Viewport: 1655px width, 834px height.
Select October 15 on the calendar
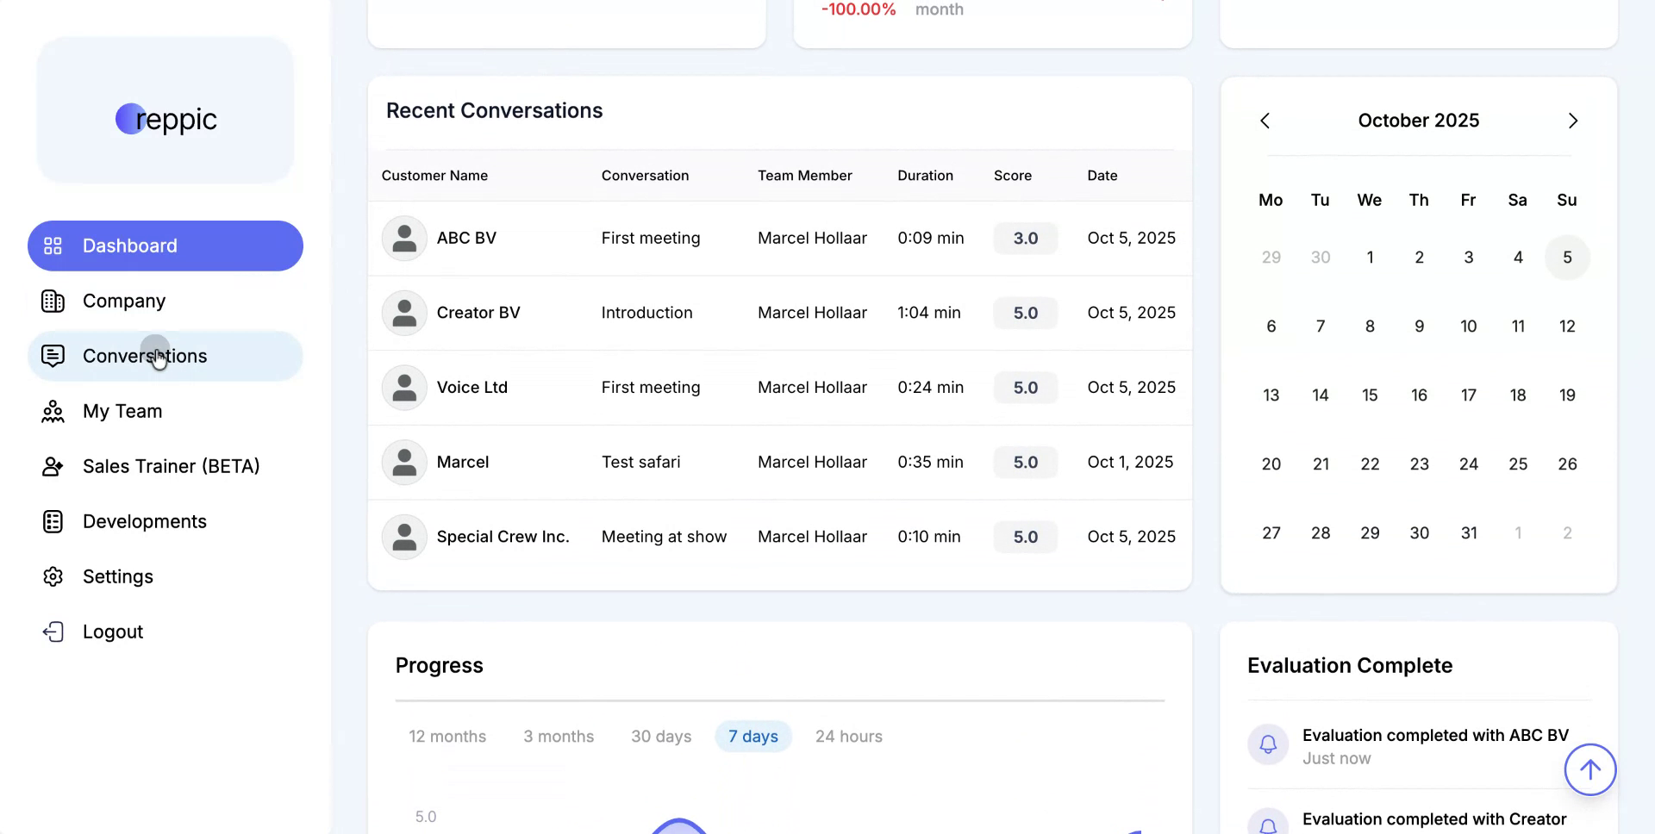pos(1370,395)
